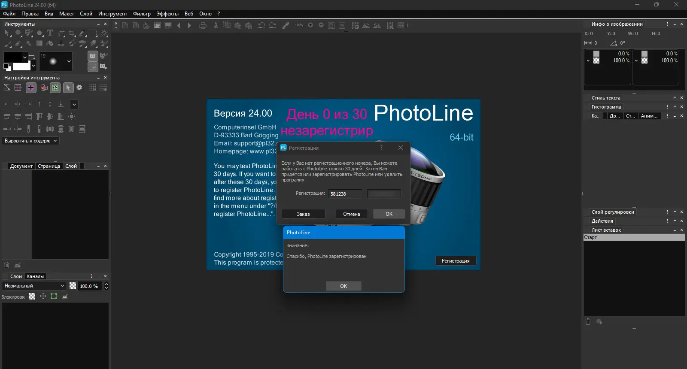This screenshot has height=369, width=687.
Task: Swap foreground and background colors
Action: tap(32, 56)
